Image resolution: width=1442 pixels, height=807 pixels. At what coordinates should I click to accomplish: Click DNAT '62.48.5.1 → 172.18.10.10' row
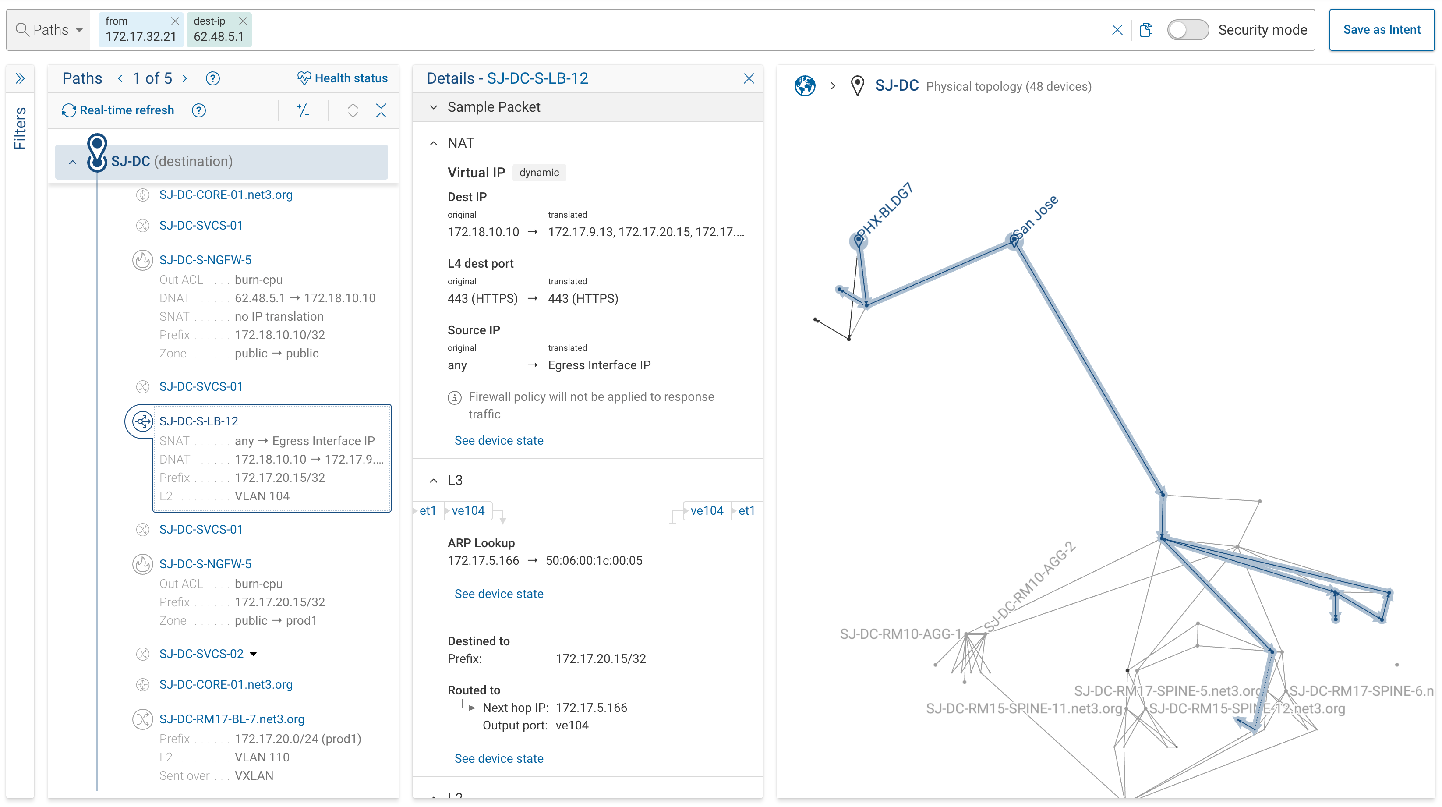coord(268,298)
